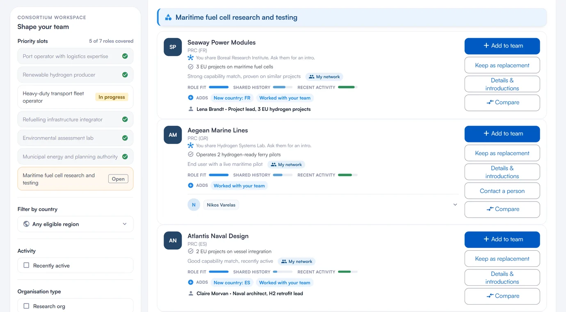Click green check on Municipal energy authority

[125, 156]
